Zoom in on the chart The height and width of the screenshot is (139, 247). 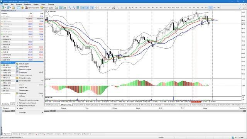click(69, 8)
